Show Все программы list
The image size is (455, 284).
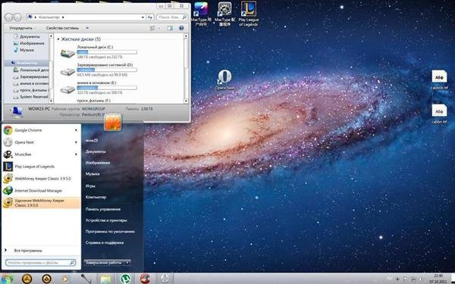click(28, 251)
